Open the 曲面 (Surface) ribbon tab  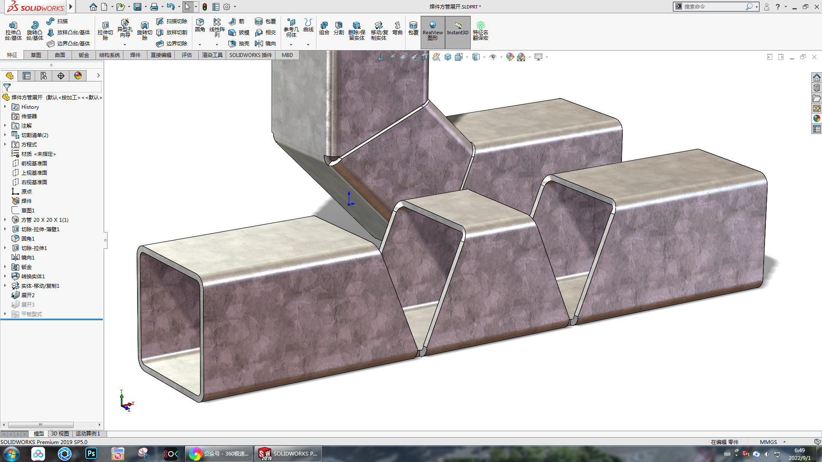click(x=60, y=55)
